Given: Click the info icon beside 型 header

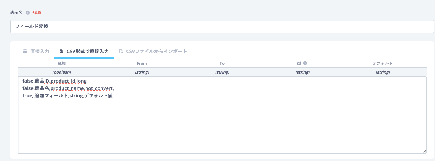Looking at the screenshot, I should tap(305, 63).
